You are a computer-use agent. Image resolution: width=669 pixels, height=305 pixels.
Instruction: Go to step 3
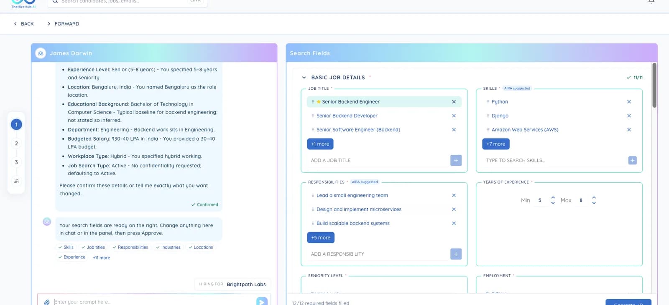16,162
